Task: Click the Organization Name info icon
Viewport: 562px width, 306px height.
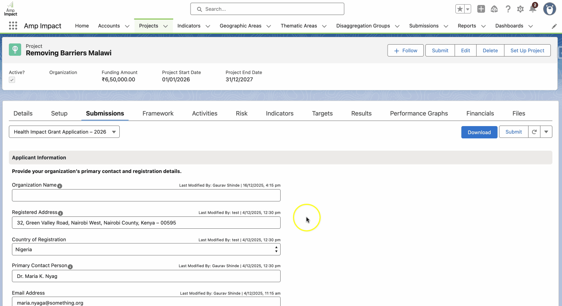Action: [x=60, y=186]
